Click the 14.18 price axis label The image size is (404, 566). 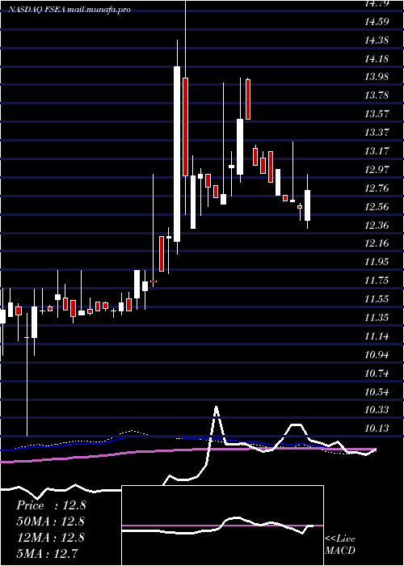coord(377,58)
